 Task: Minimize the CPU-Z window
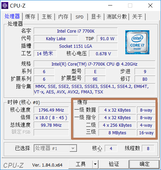click(110, 5)
